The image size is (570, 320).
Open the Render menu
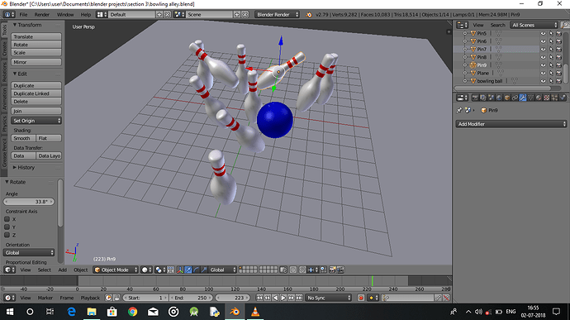[x=42, y=15]
